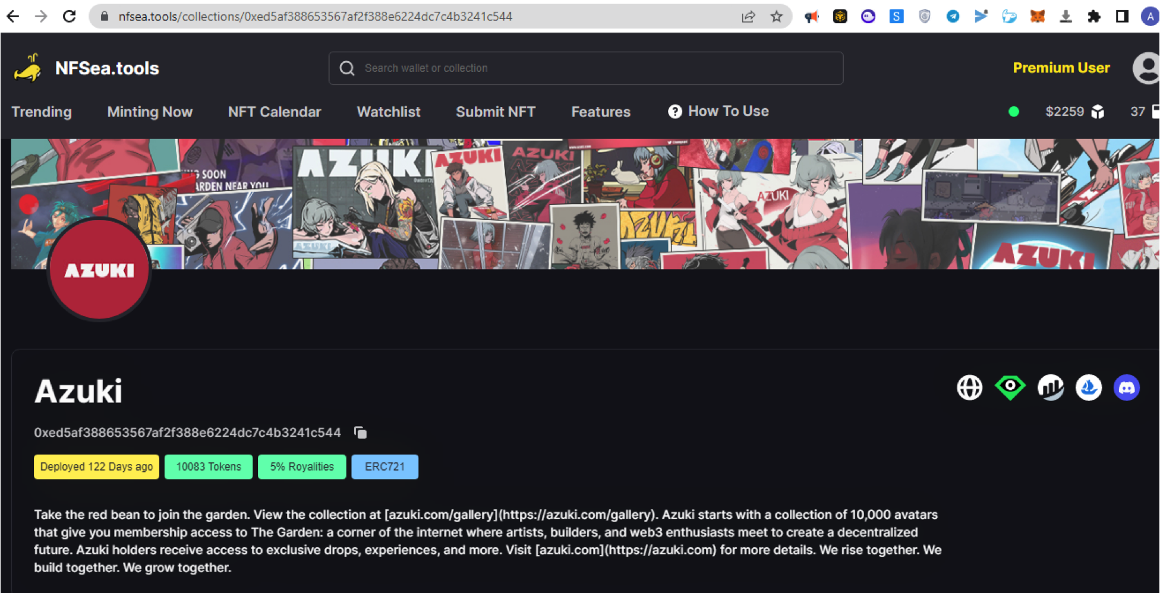
Task: Open the Extensions puzzle-piece menu
Action: [x=1094, y=17]
